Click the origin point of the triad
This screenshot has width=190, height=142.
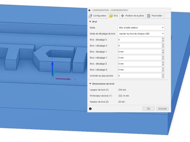53,78
